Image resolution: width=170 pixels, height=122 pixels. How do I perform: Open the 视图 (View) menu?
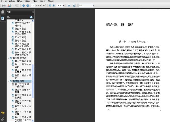coord(19,1)
